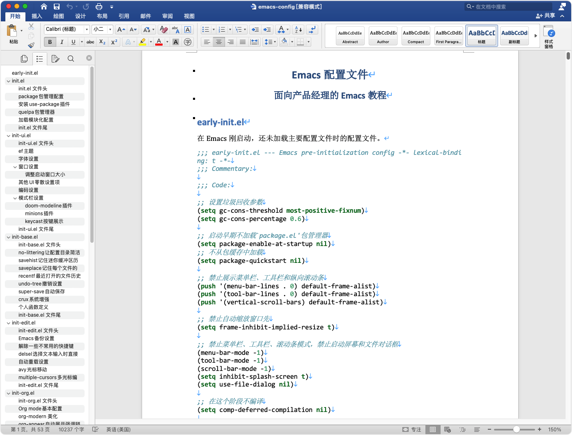This screenshot has width=572, height=435.
Task: Clear all formatting with the eraser icon
Action: tap(163, 30)
